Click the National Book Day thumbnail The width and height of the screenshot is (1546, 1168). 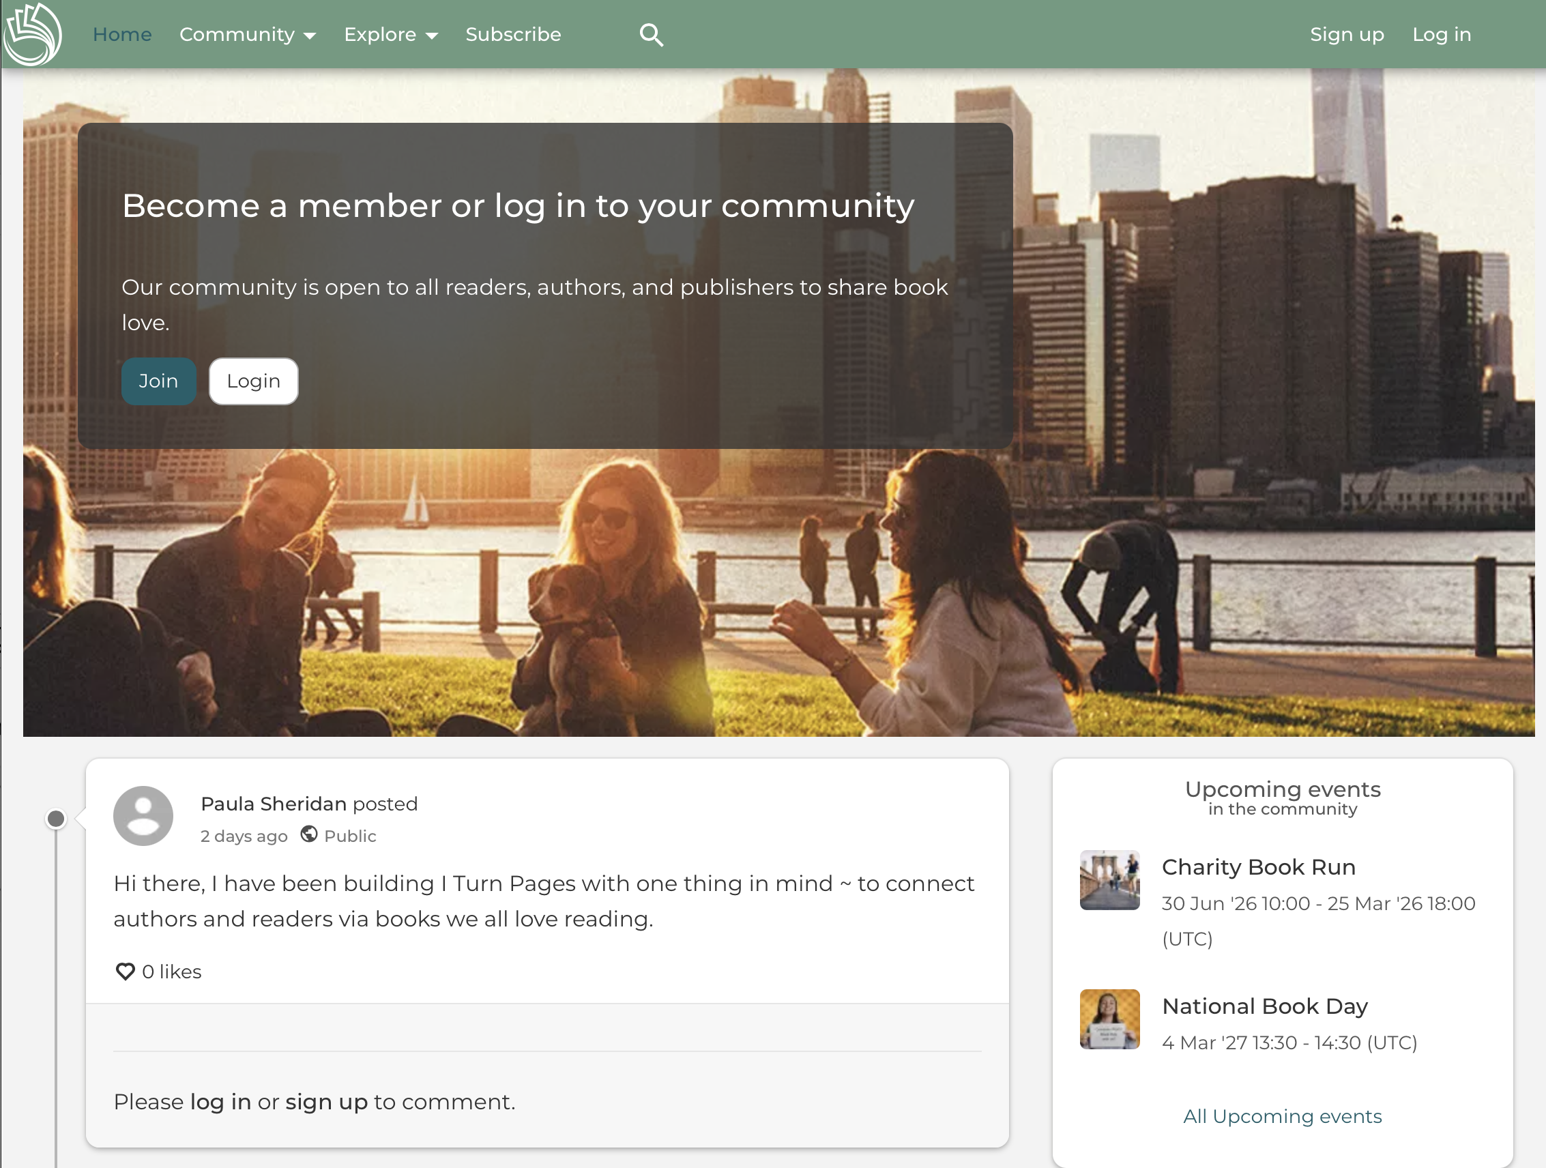1109,1019
